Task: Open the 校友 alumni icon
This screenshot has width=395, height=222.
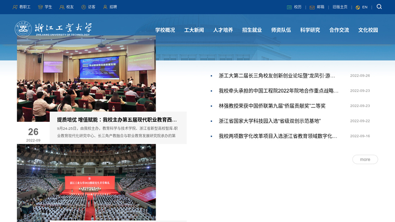Action: pyautogui.click(x=62, y=7)
